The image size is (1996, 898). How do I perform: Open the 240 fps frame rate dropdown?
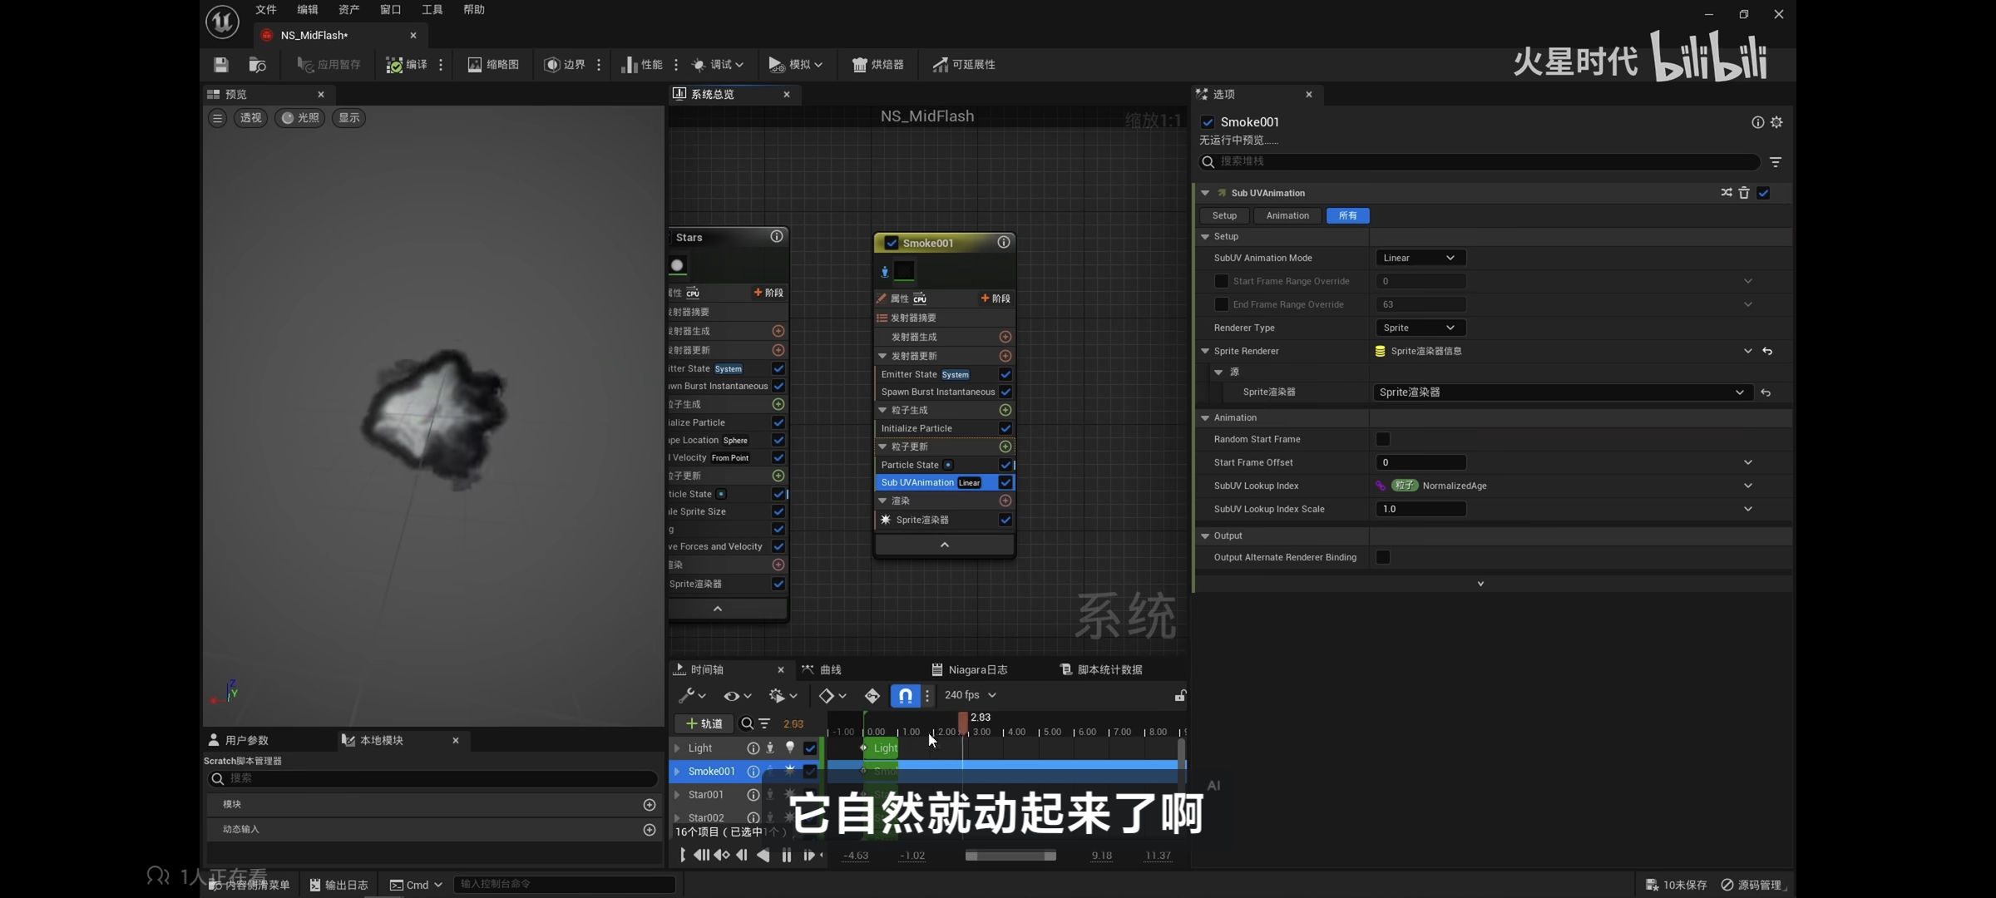(x=970, y=695)
